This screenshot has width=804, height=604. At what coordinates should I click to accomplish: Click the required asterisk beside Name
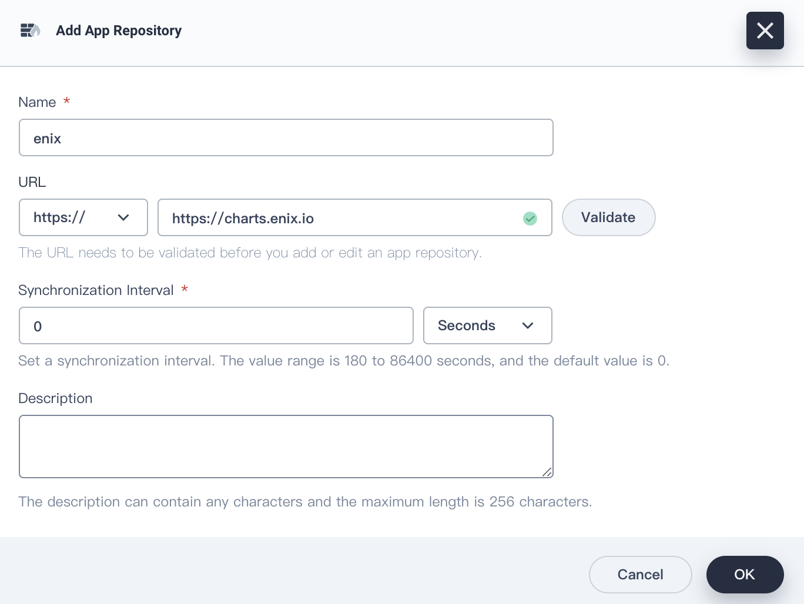(66, 101)
